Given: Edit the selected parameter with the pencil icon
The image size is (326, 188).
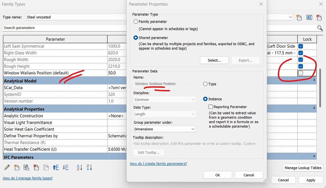Looking at the screenshot, I should point(7,167).
